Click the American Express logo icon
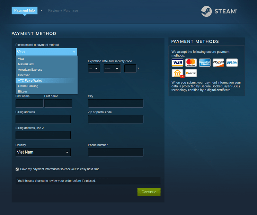 pyautogui.click(x=205, y=62)
